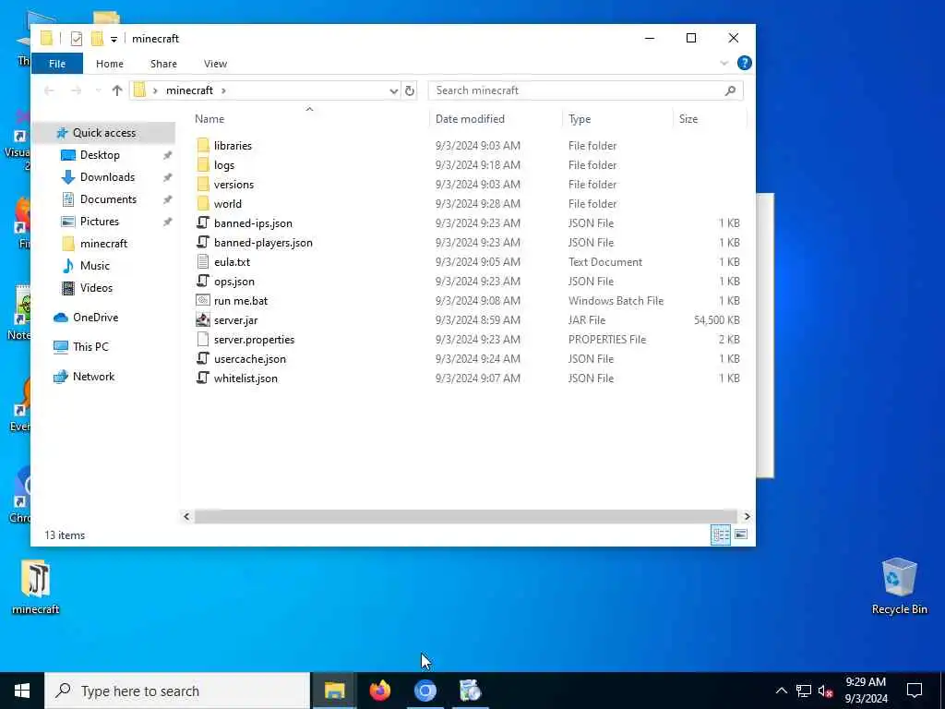This screenshot has width=945, height=709.
Task: Open the minecraft desktop shortcut
Action: click(36, 587)
